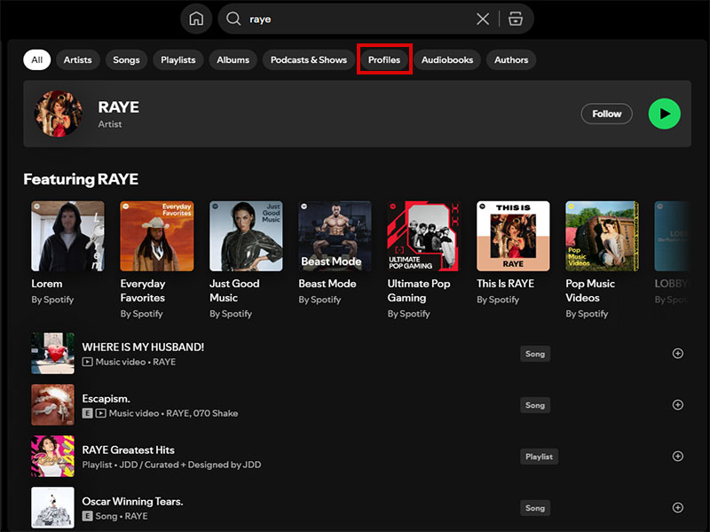
Task: Click Song tag for WHERE IS MY HUSBAND!
Action: click(x=535, y=354)
